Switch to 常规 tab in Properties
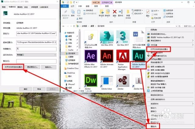 coord(4,7)
